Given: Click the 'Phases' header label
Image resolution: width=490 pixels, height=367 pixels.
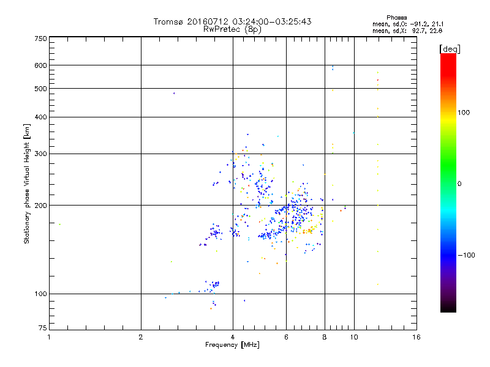Looking at the screenshot, I should [x=396, y=18].
